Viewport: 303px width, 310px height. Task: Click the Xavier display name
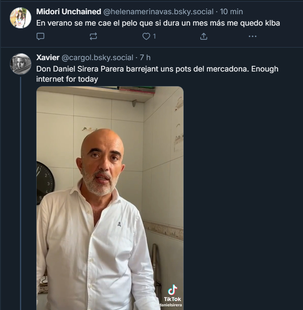pos(48,58)
